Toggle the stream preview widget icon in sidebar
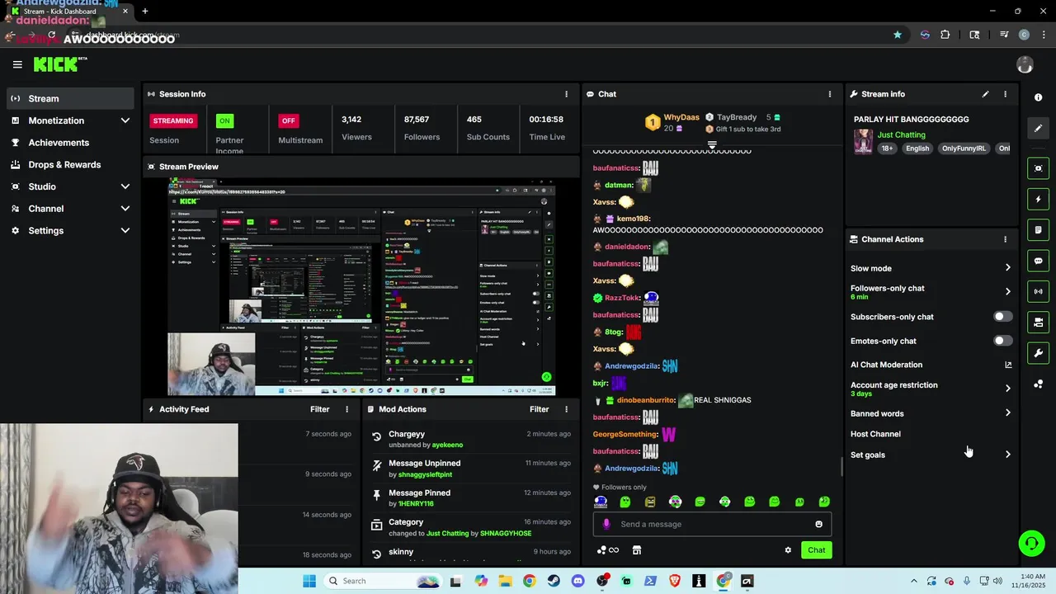1056x594 pixels. coord(1038,168)
